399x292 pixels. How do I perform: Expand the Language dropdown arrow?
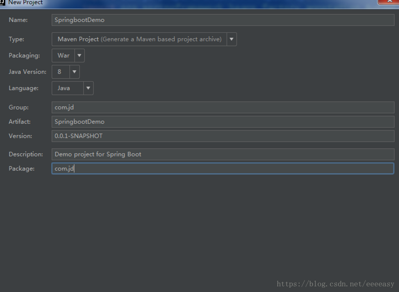click(x=88, y=88)
